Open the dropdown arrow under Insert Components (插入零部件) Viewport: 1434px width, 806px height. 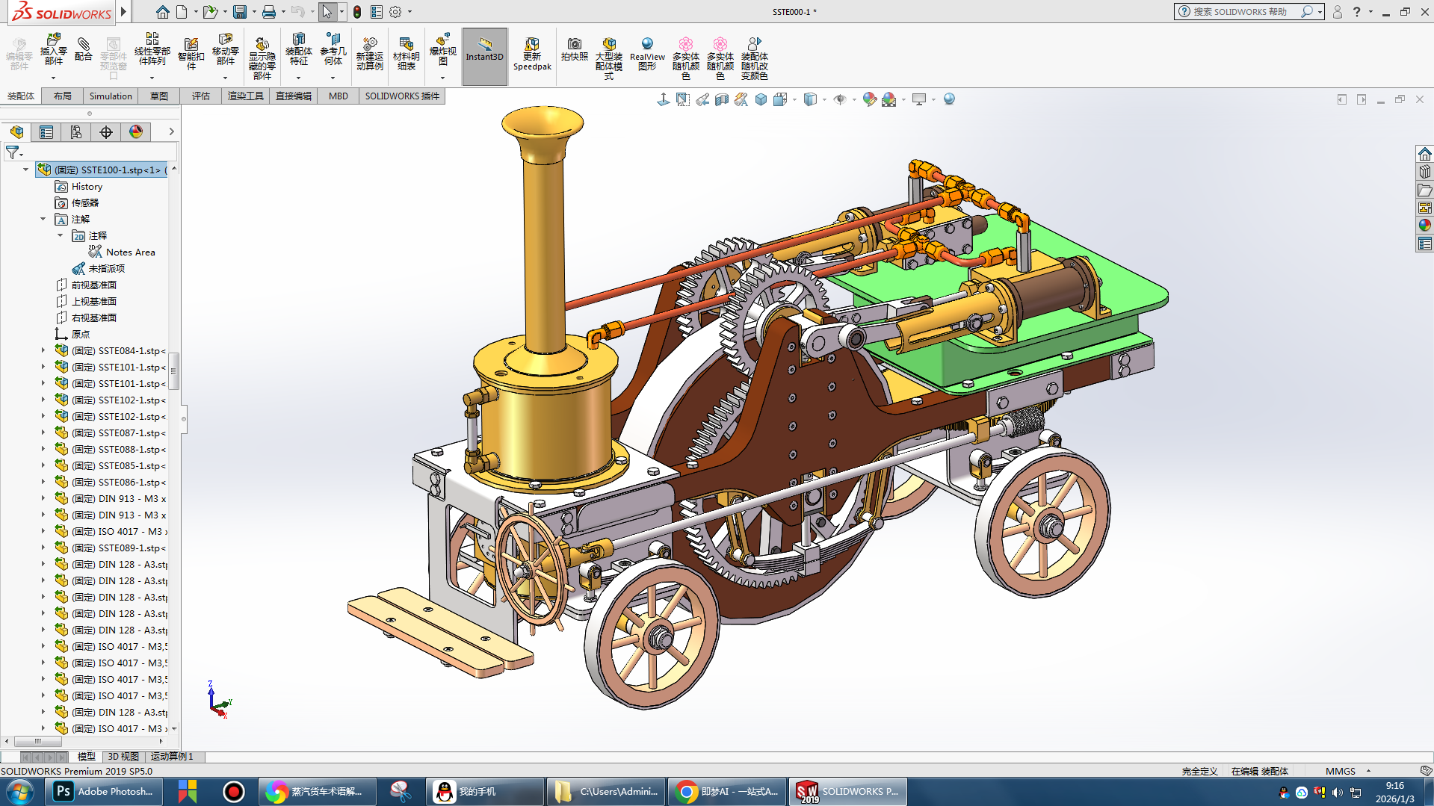(53, 78)
